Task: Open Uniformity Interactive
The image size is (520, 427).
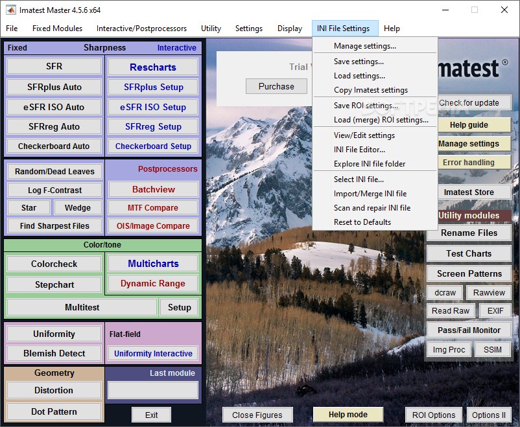Action: coord(153,353)
